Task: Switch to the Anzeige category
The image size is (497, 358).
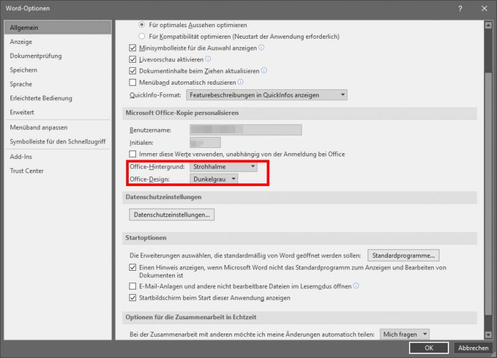Action: [21, 42]
